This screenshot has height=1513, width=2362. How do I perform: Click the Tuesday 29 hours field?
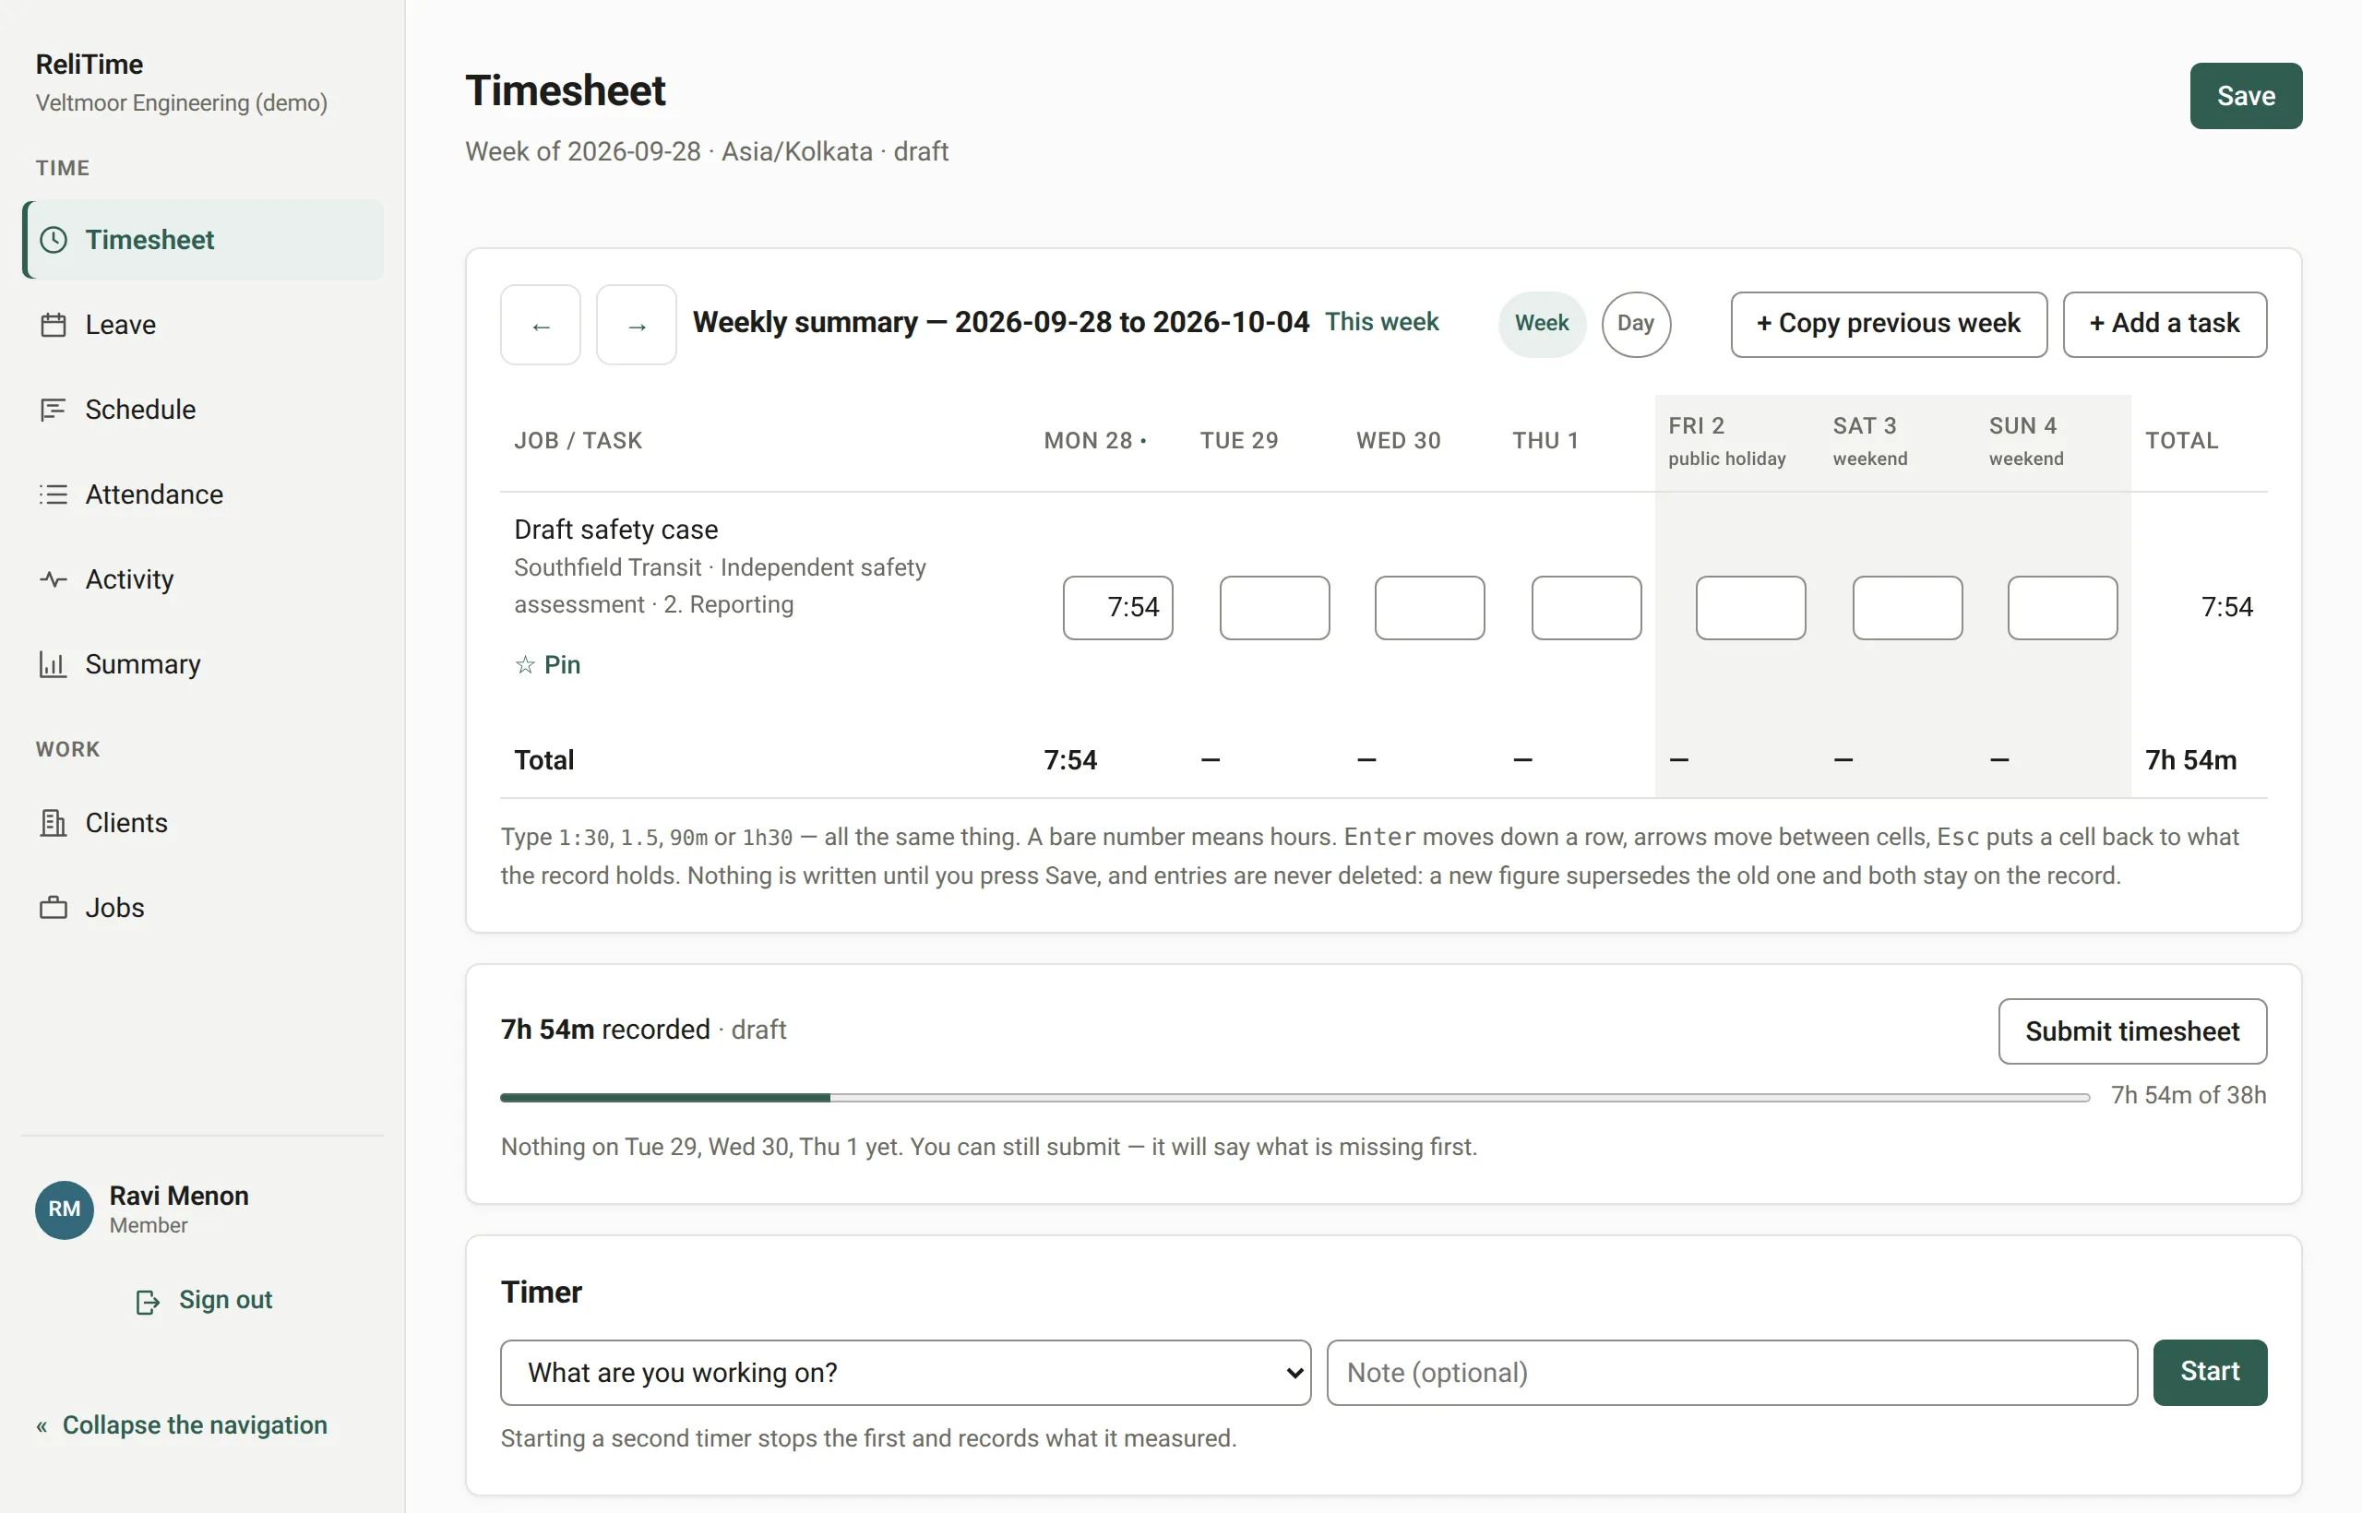pos(1274,608)
